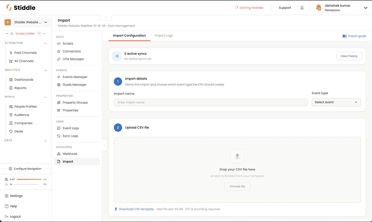
Task: Click the upload arrow icon in drop zone
Action: tap(237, 156)
